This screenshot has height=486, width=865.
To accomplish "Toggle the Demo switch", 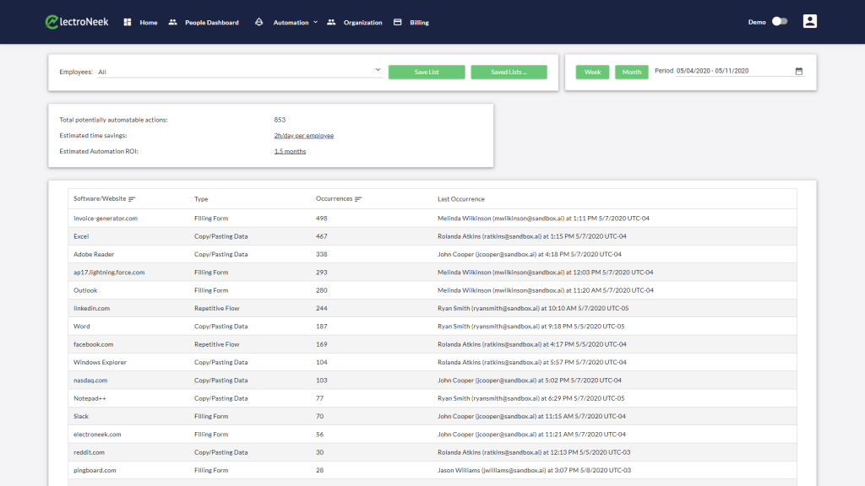I will 780,21.
